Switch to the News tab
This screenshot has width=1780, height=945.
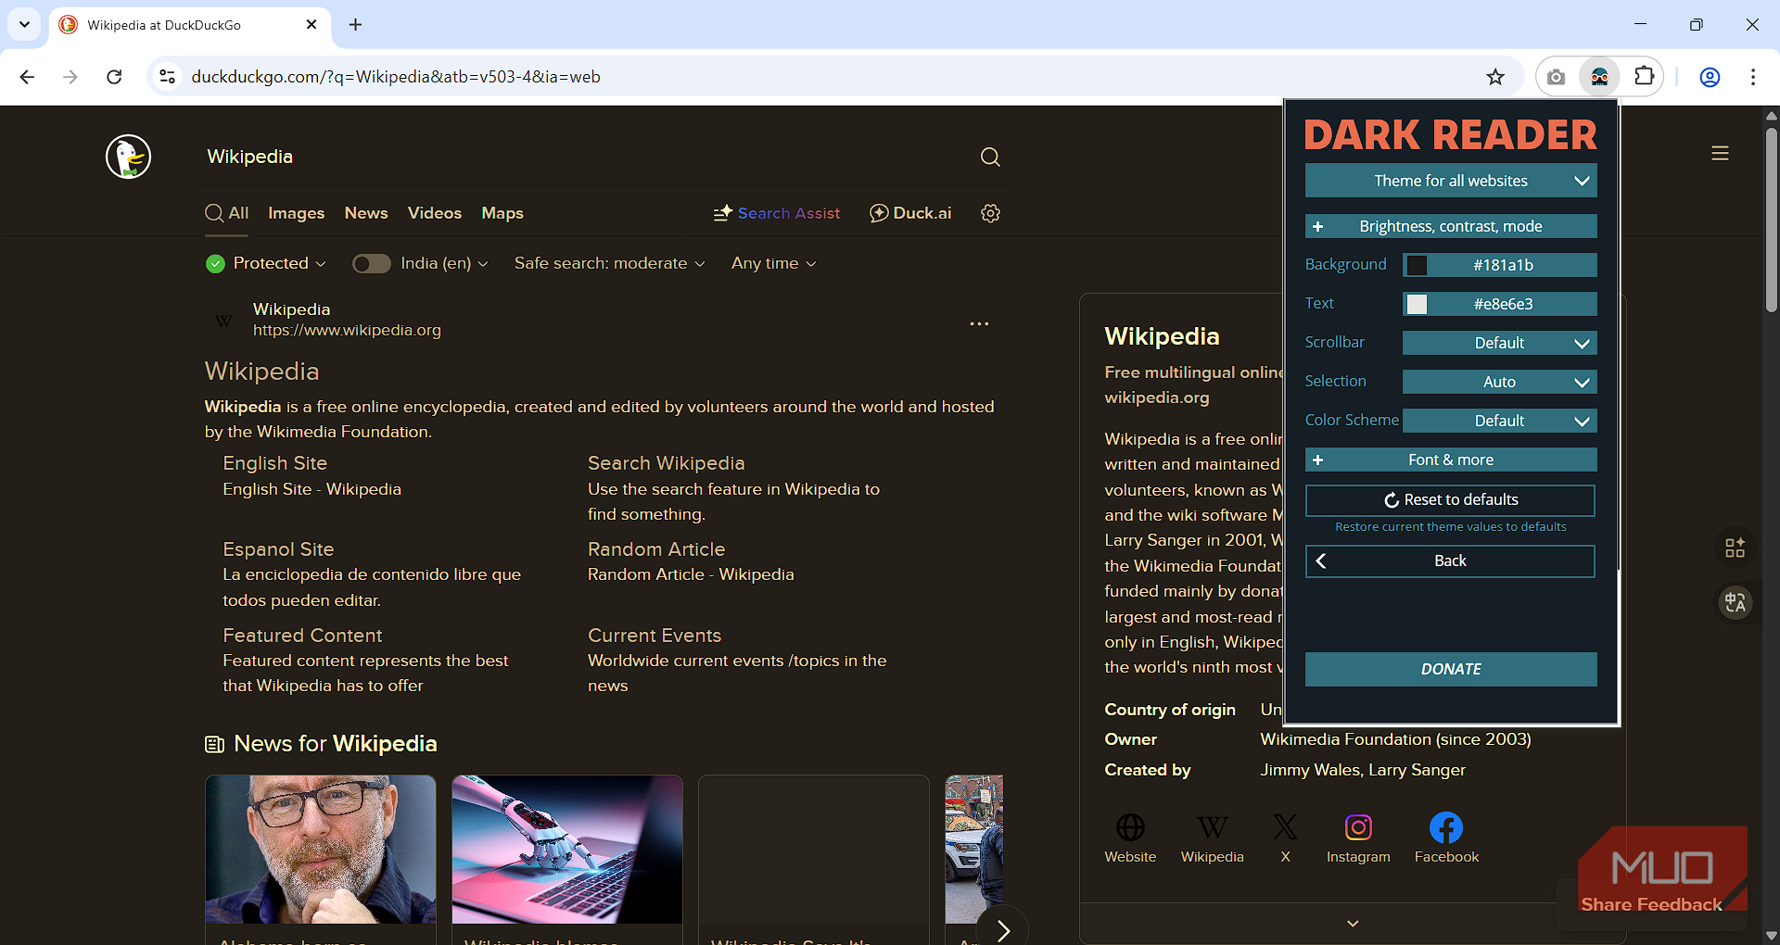coord(366,213)
